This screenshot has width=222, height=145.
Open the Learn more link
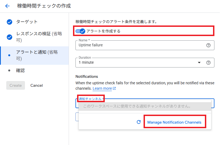pos(102,89)
